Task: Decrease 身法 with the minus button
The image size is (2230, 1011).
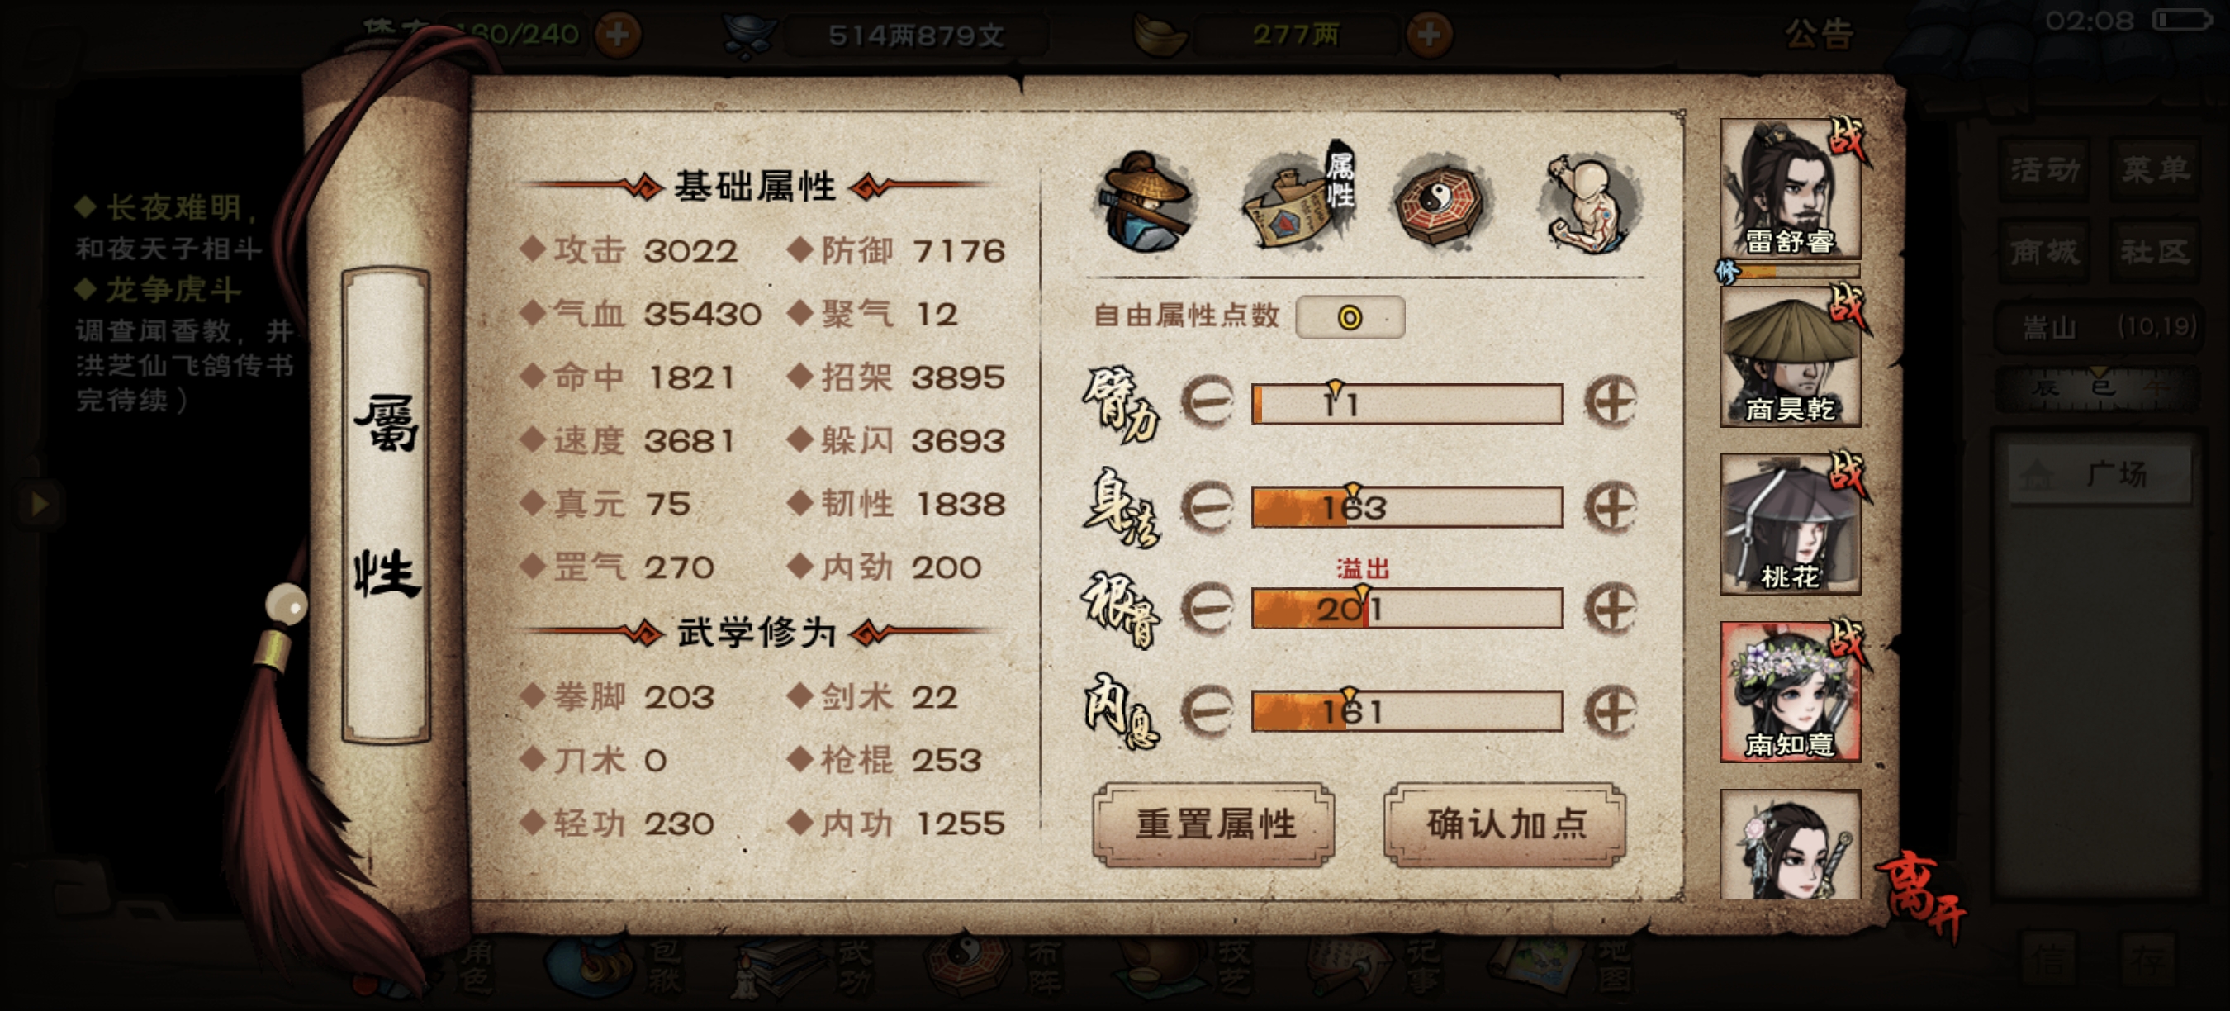Action: [x=1208, y=506]
